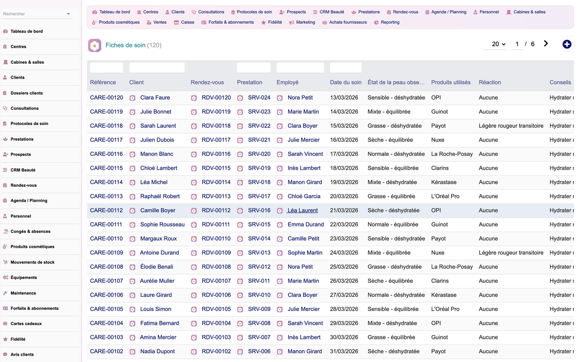Screen dimensions: 580x362
Task: Open the Mouvements de stock sidebar icon
Action: coord(5,262)
